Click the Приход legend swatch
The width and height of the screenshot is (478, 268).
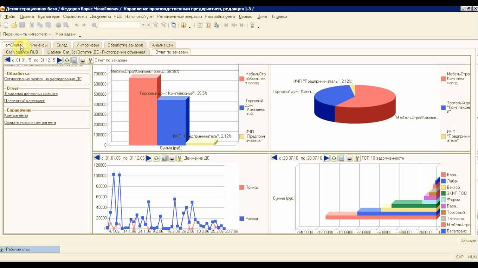pyautogui.click(x=242, y=187)
